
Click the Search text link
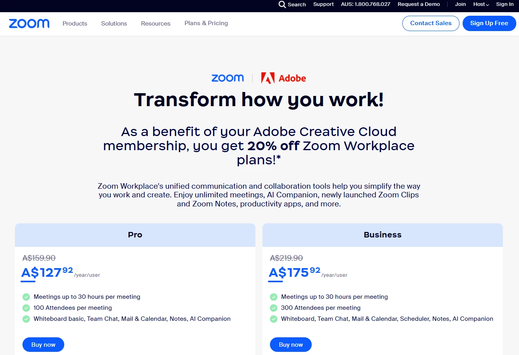point(297,4)
